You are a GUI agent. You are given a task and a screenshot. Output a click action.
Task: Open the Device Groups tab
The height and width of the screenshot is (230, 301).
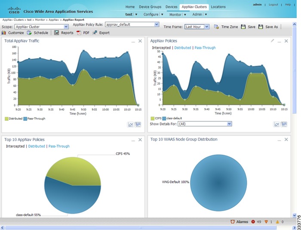click(x=150, y=7)
